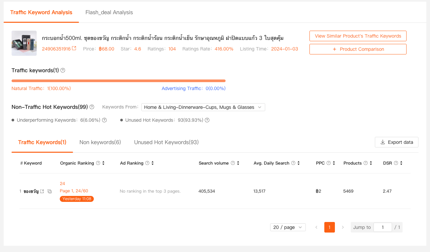Copy the ของขวัญ keyword with copy icon
Screen dimensions: 430x252
tap(50, 191)
